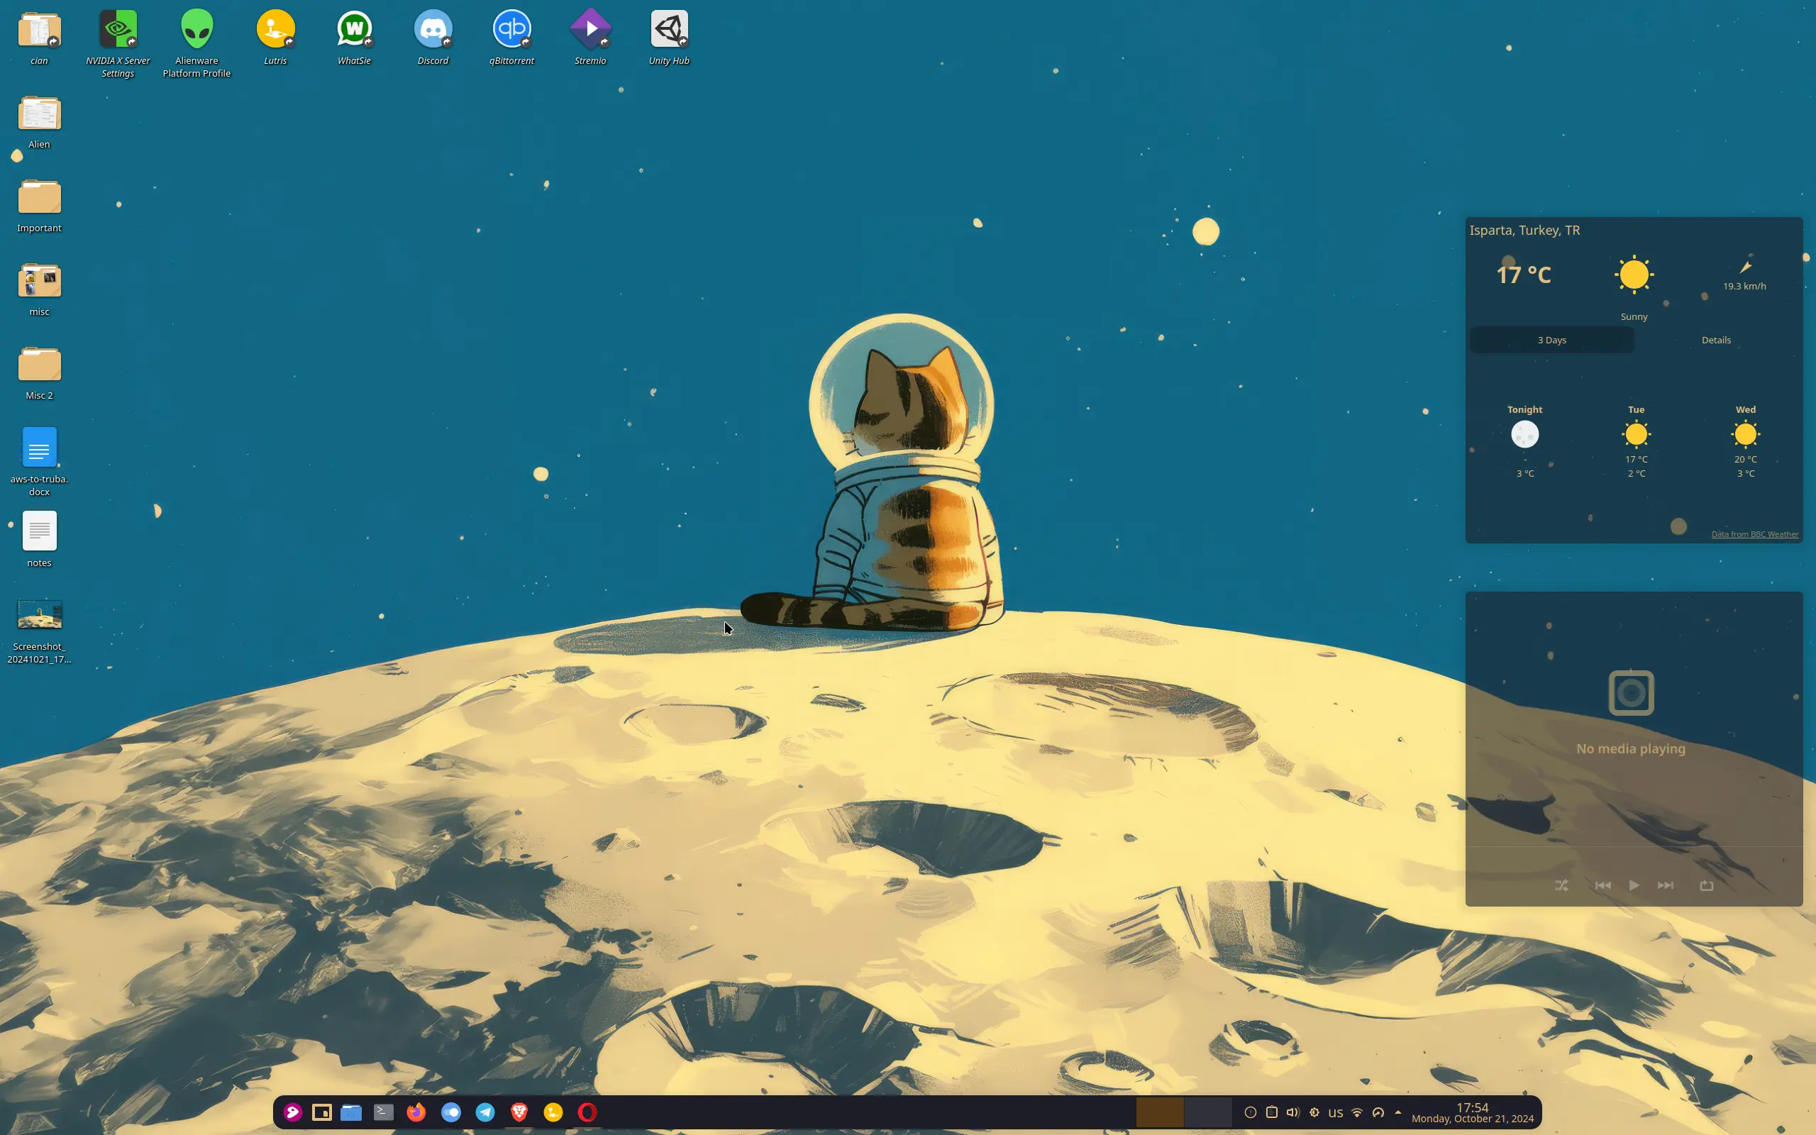The height and width of the screenshot is (1135, 1816).
Task: Click the pager/overview icon in the panel
Action: pyautogui.click(x=322, y=1112)
